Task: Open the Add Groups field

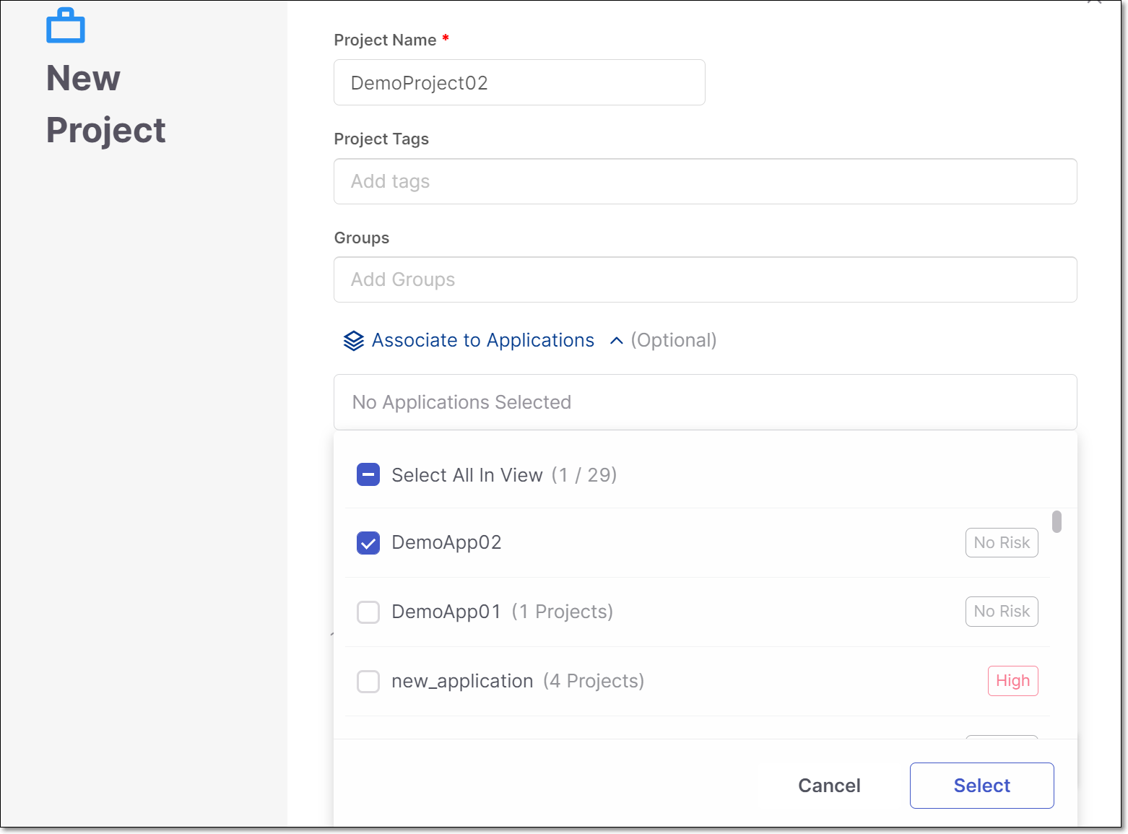Action: pyautogui.click(x=705, y=280)
